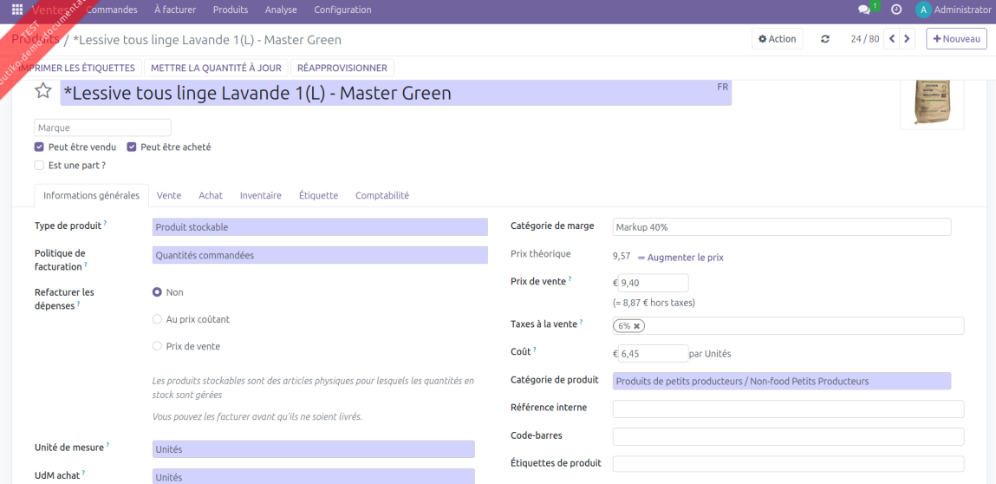Click Imprimer les étiquettes button

pyautogui.click(x=77, y=68)
